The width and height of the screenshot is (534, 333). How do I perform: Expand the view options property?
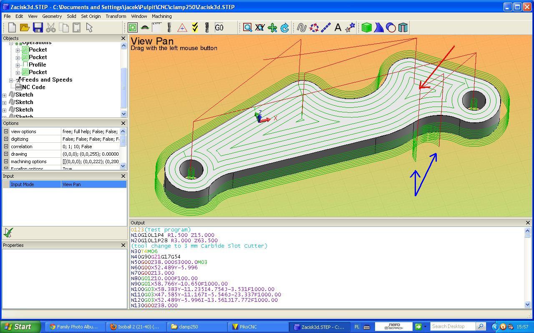pos(6,132)
